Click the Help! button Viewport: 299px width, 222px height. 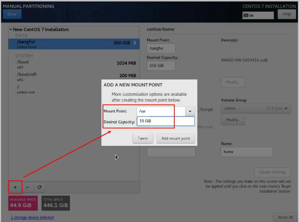pos(287,14)
